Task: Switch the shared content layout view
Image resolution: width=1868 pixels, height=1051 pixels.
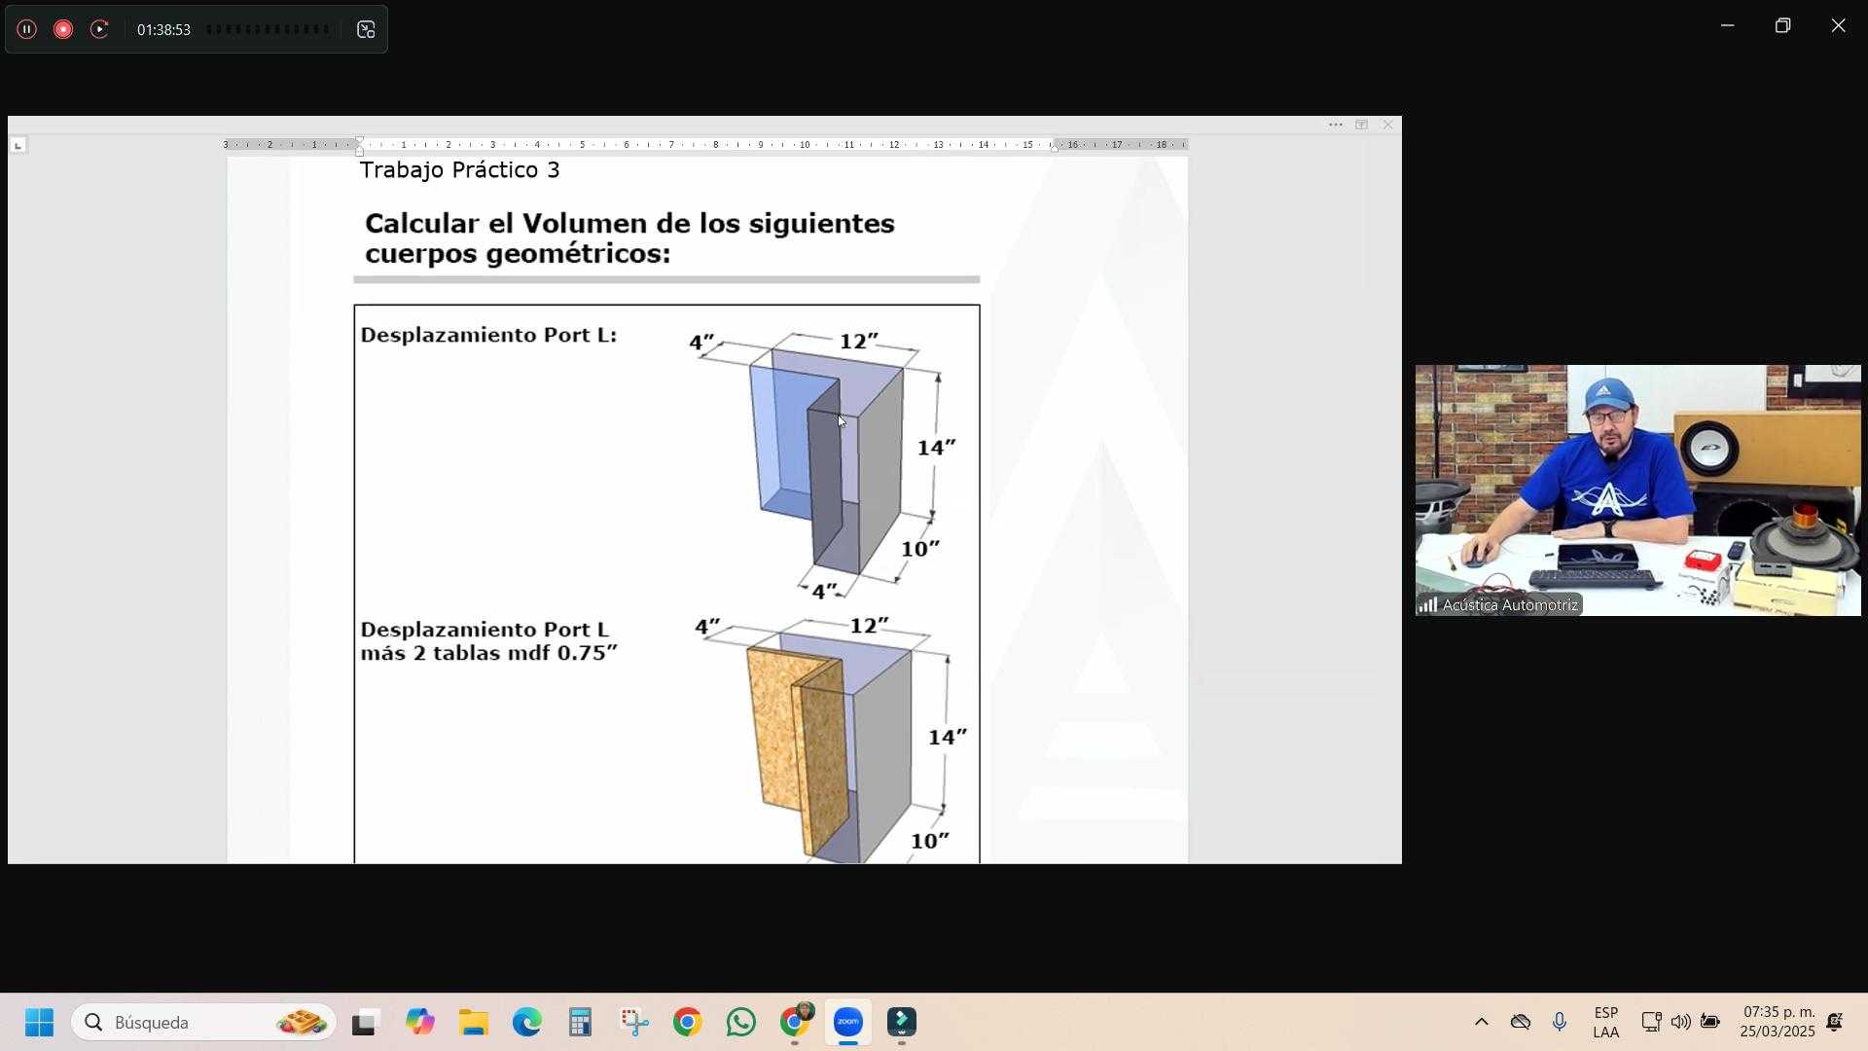Action: [1361, 125]
